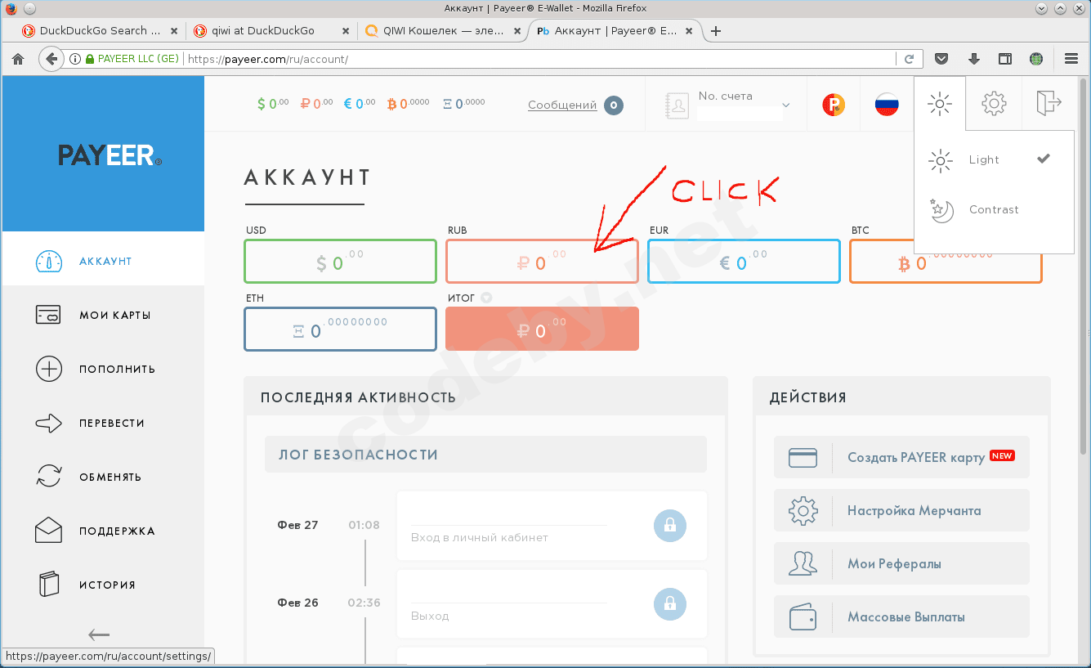Open Массовые Выплаты action
Image resolution: width=1091 pixels, height=668 pixels.
point(901,616)
